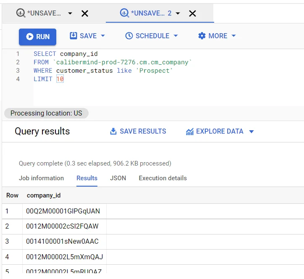Click the blue query icon on tab 2
The image size is (304, 279).
pos(124,13)
